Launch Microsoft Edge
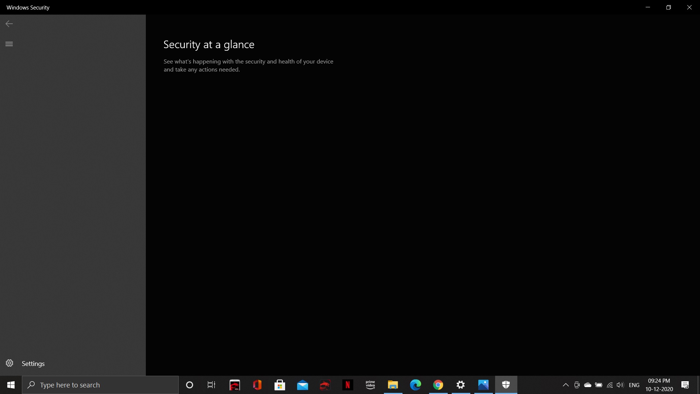 [416, 385]
